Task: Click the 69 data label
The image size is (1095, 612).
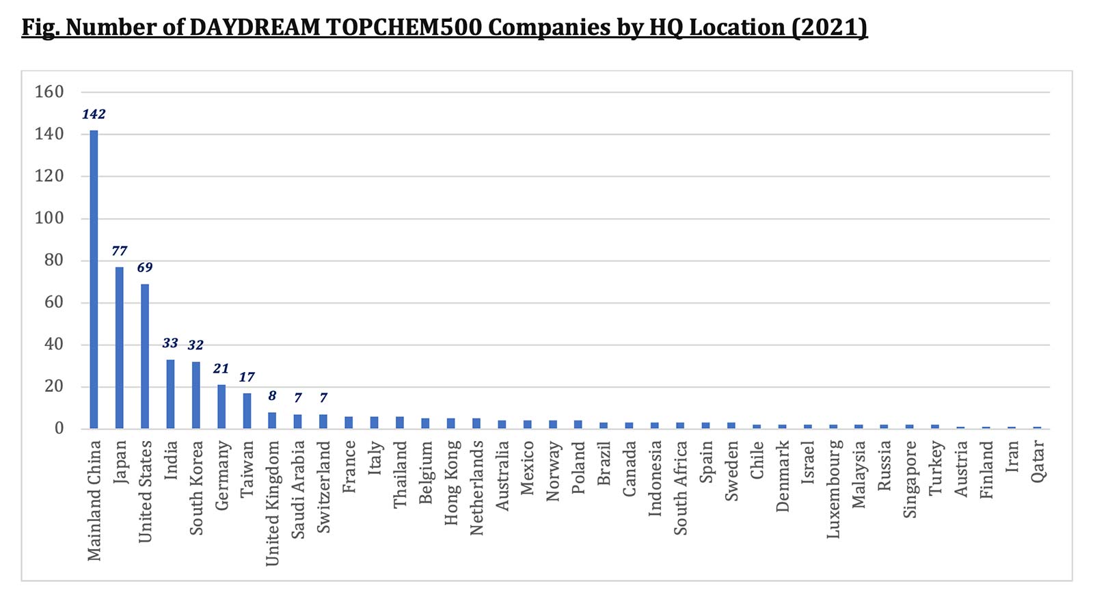Action: coord(145,267)
